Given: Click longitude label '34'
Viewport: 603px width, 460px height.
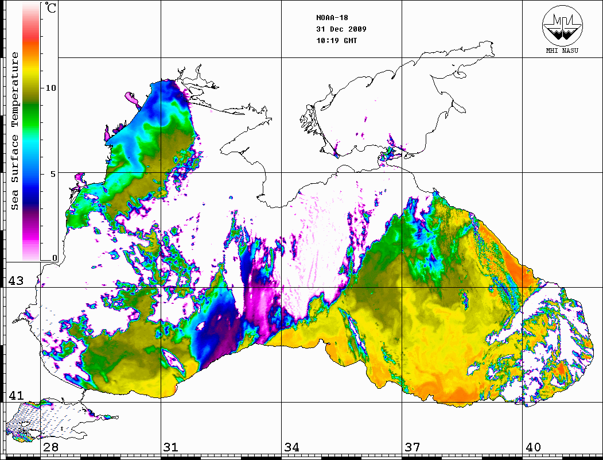Looking at the screenshot, I should click(291, 447).
